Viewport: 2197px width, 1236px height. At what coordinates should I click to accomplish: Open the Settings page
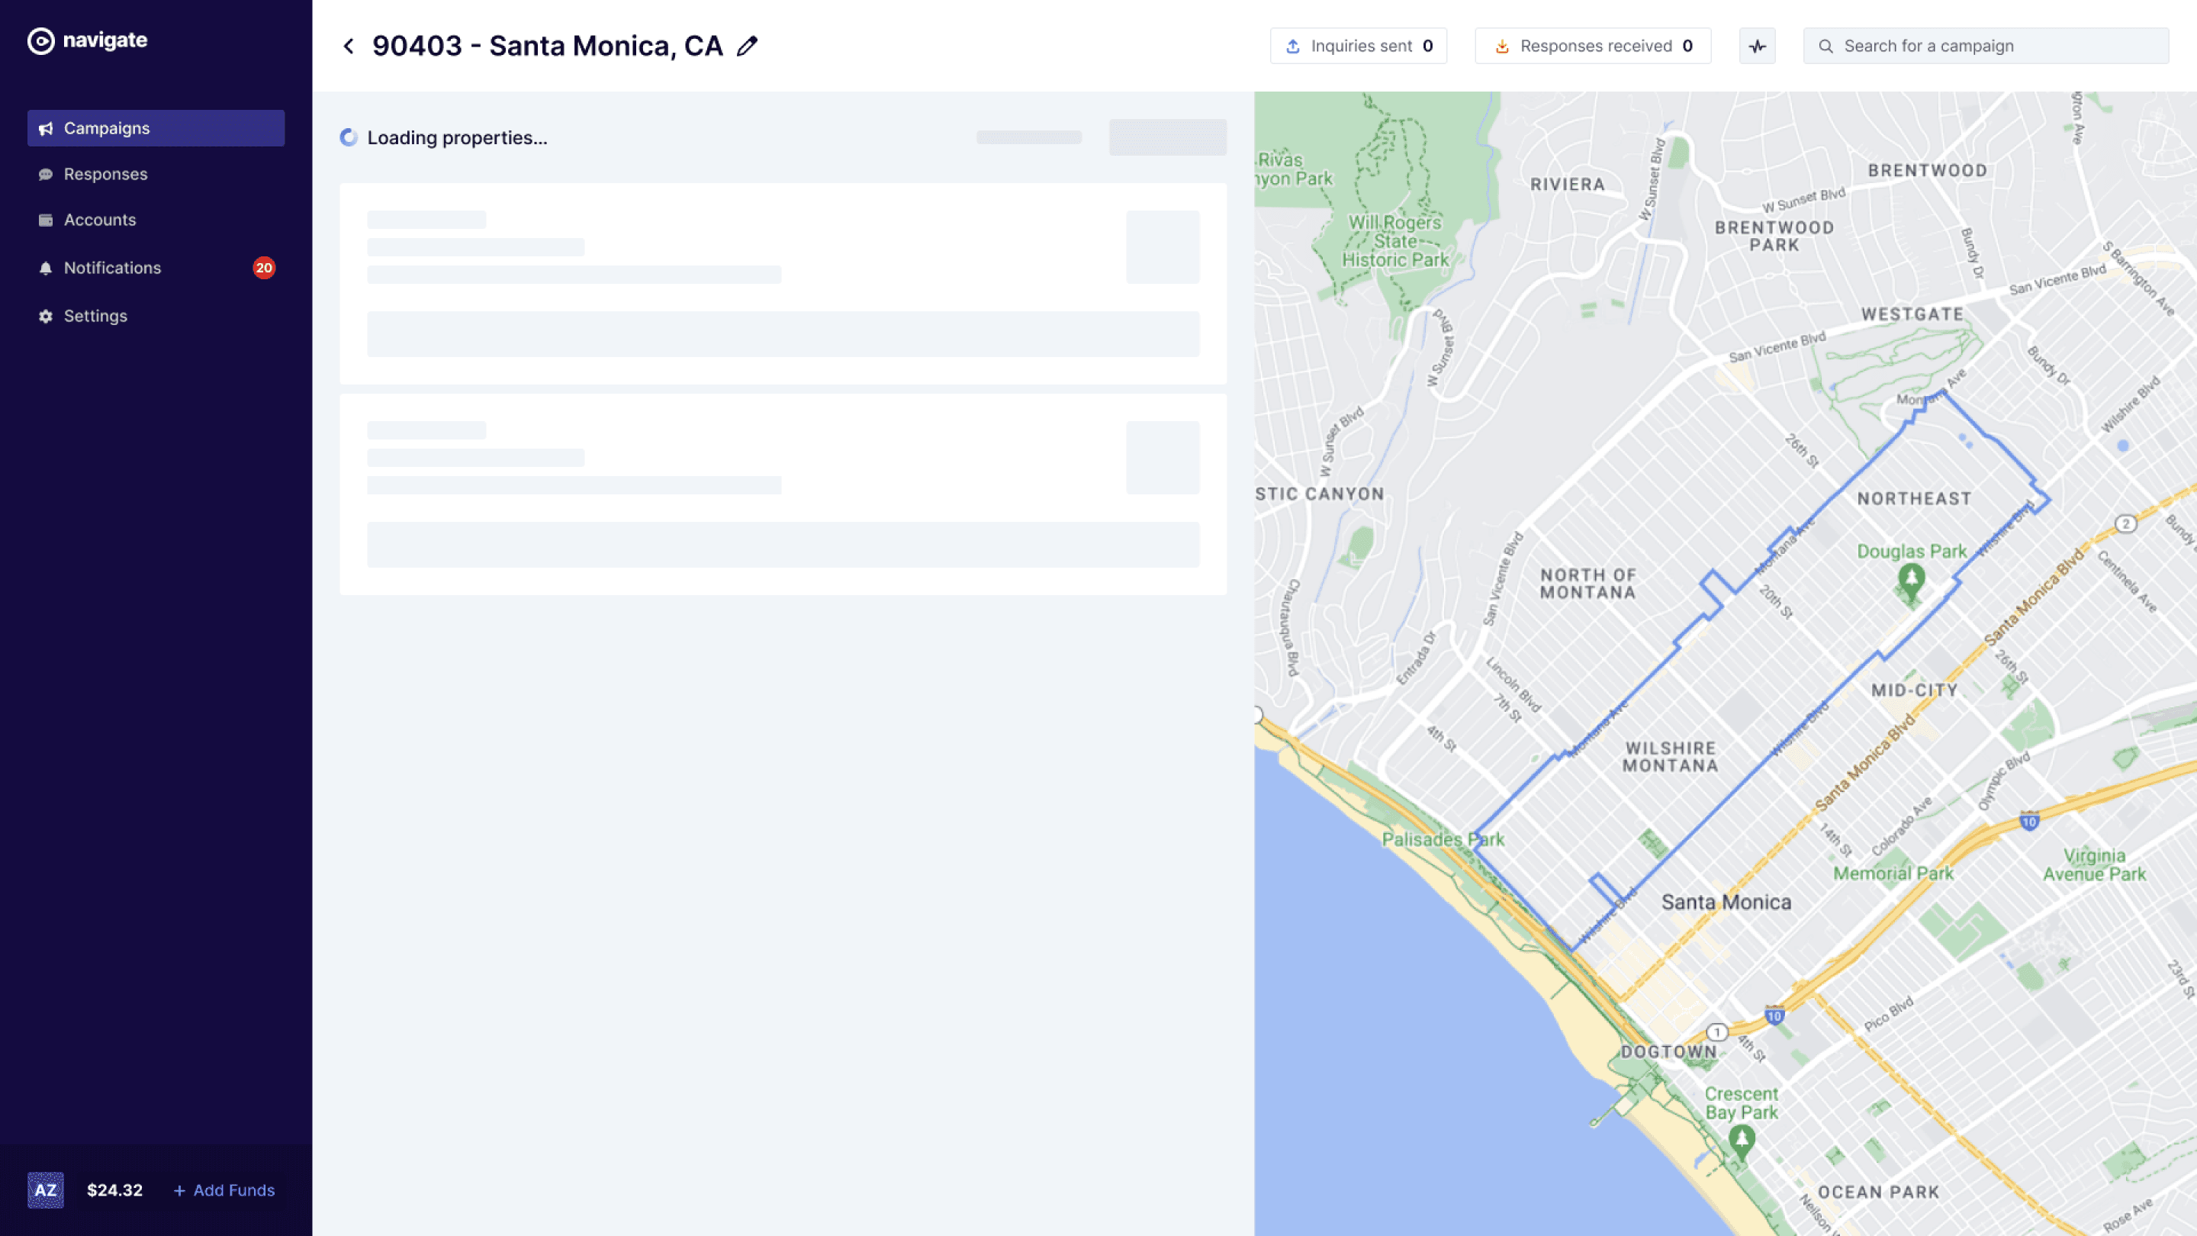point(95,316)
